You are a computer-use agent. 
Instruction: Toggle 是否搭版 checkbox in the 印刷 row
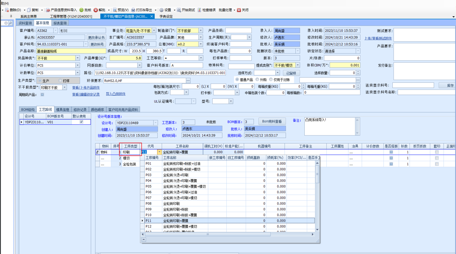point(391,152)
